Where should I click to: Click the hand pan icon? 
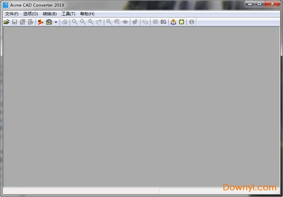[125, 22]
